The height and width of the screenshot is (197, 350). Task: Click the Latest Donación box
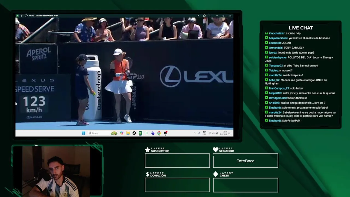(x=177, y=185)
